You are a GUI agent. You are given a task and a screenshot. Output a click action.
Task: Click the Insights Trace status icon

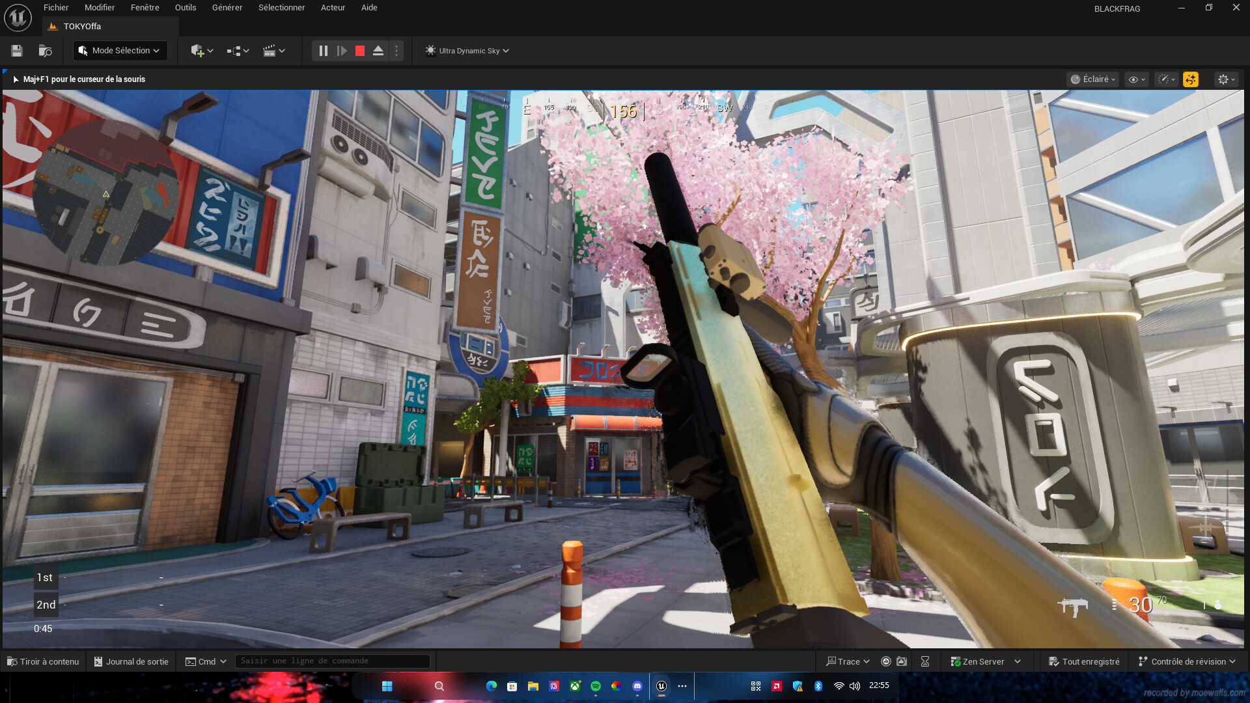click(885, 661)
